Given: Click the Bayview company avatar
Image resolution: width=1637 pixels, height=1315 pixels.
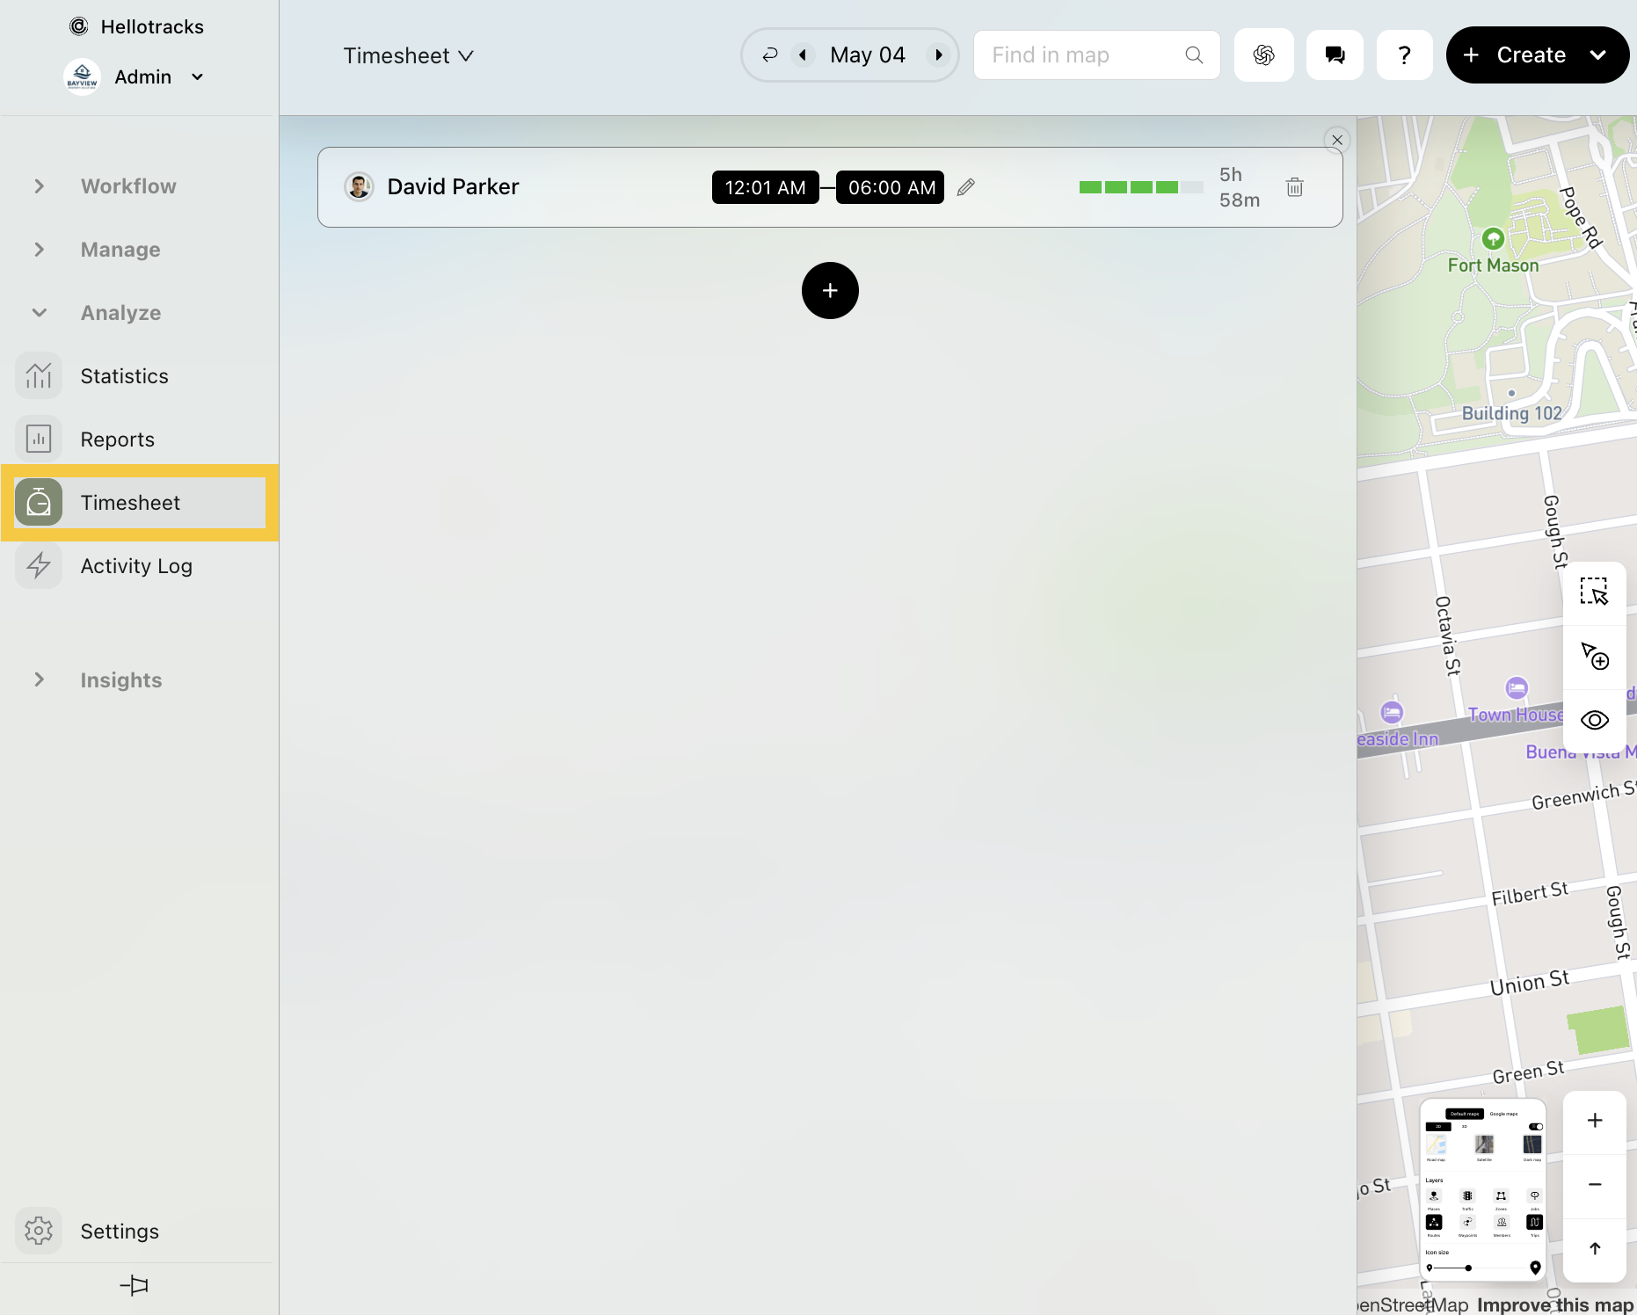Looking at the screenshot, I should coord(83,77).
